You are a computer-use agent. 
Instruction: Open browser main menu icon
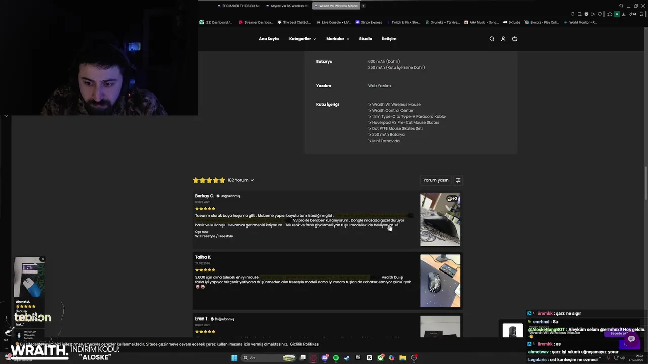click(x=642, y=14)
